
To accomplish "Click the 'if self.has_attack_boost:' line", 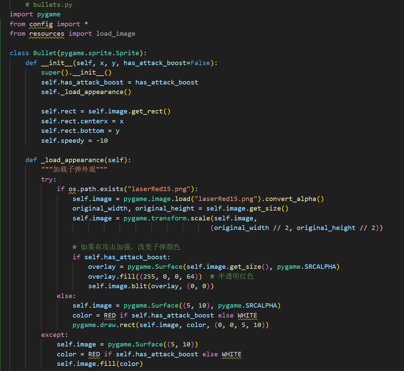I will point(121,257).
